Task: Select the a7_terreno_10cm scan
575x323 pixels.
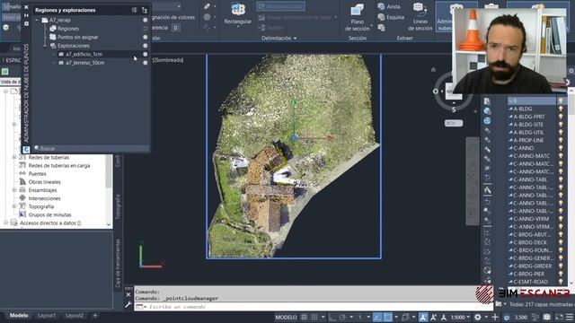Action: pyautogui.click(x=85, y=63)
